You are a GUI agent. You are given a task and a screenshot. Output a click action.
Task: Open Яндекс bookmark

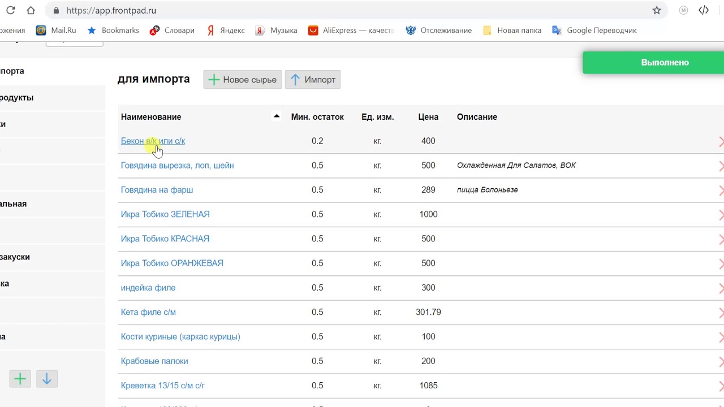point(225,31)
